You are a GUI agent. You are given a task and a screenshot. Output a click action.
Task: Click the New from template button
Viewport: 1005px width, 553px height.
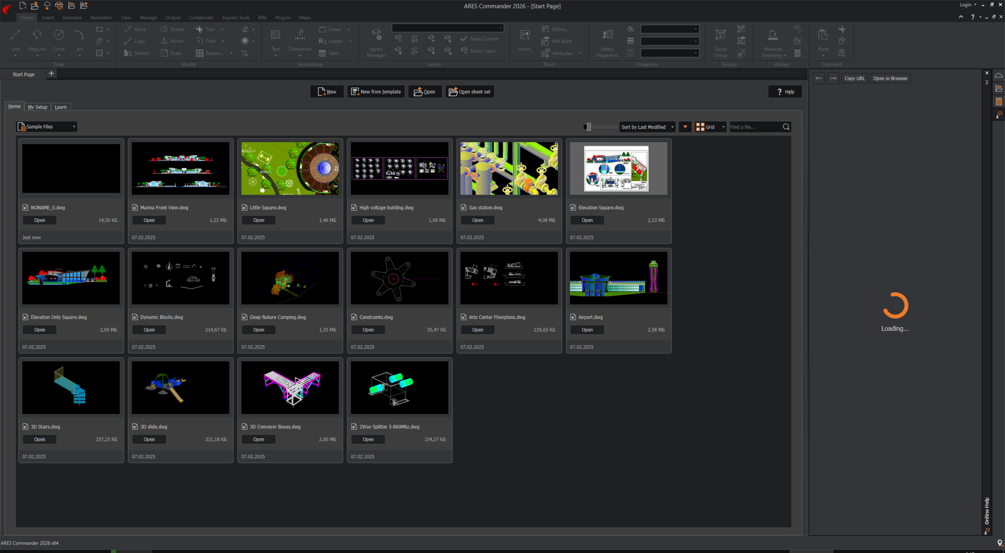376,92
